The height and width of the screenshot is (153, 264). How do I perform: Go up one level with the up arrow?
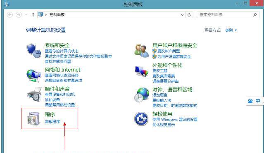click(33, 15)
